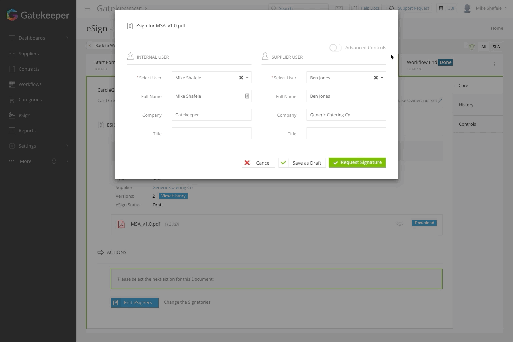Click the supplier Company field
Screen dimensions: 513x342
pyautogui.click(x=346, y=115)
